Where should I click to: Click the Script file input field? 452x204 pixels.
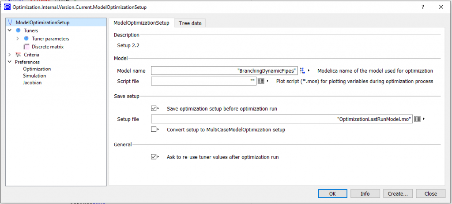pos(203,81)
